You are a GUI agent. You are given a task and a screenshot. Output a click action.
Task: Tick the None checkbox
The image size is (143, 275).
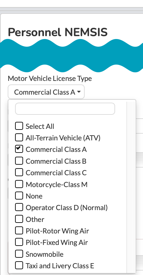coord(19,196)
